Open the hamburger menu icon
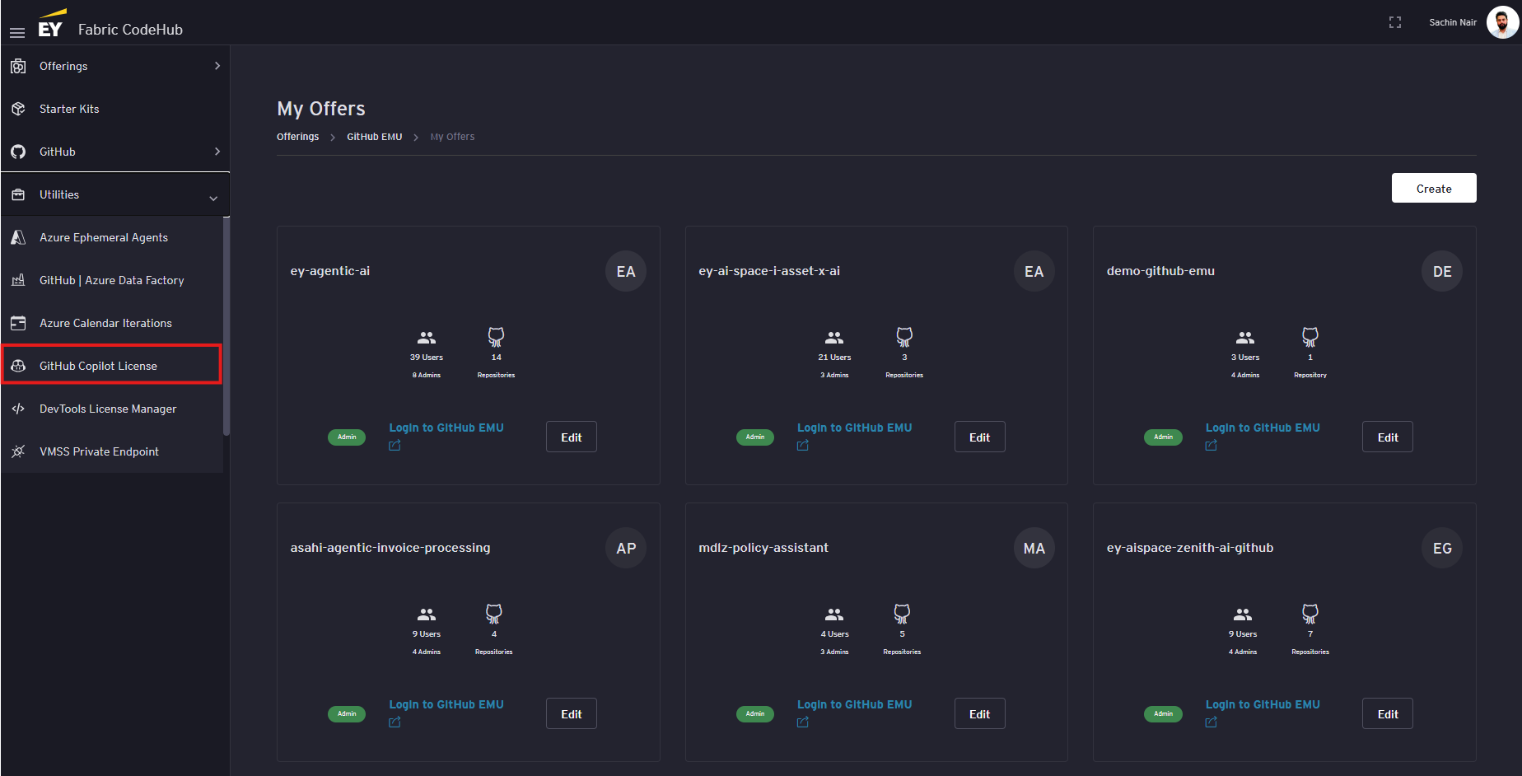 click(17, 32)
